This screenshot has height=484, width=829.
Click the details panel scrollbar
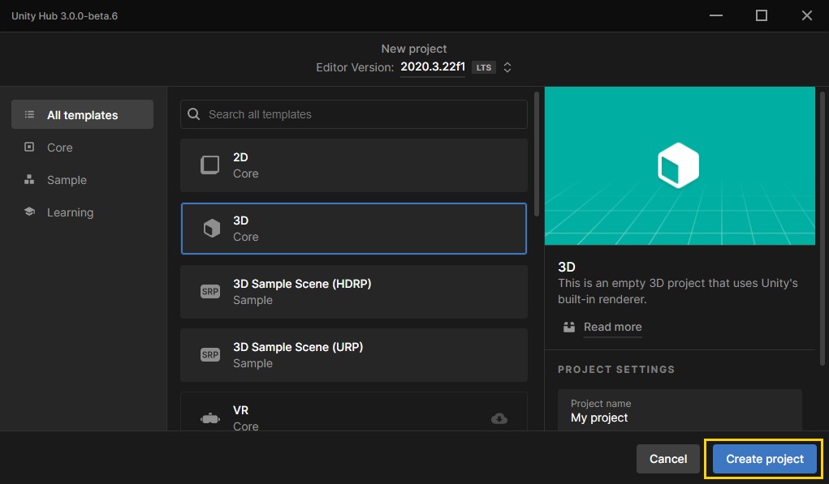(x=823, y=229)
